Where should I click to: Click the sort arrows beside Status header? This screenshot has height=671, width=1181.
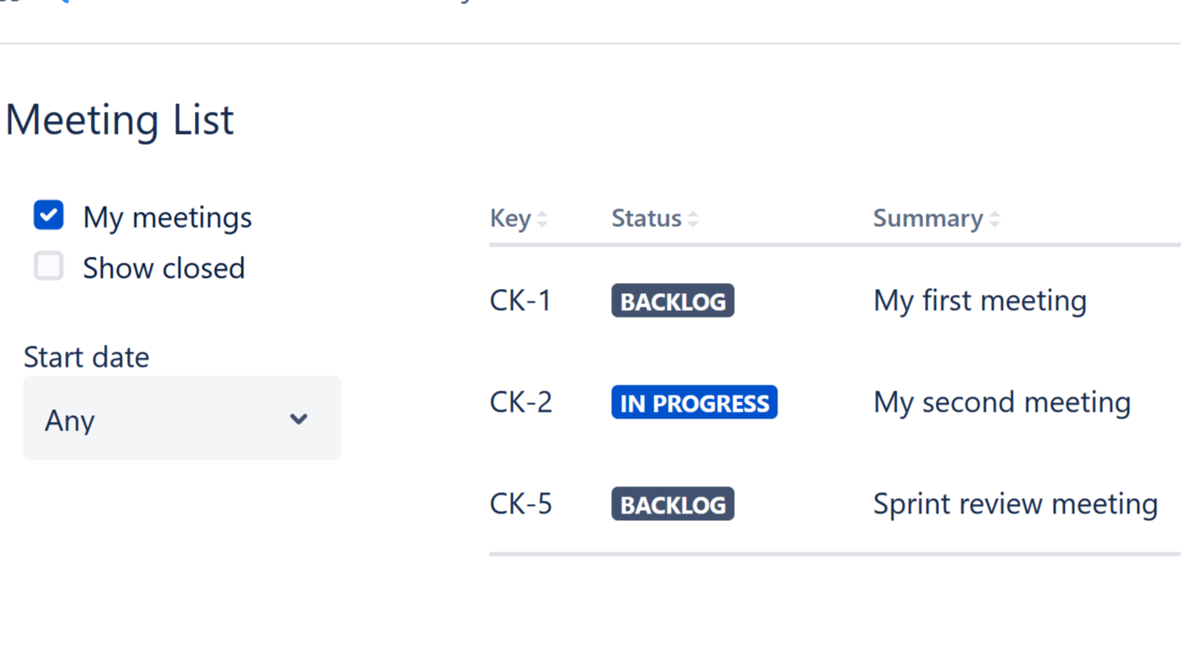(x=693, y=219)
